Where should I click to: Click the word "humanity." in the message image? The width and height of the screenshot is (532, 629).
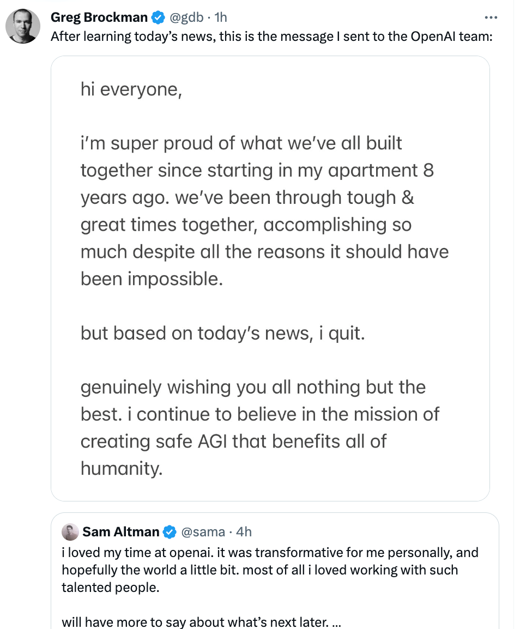tap(122, 468)
